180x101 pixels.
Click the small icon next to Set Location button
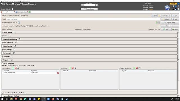click(x=159, y=26)
